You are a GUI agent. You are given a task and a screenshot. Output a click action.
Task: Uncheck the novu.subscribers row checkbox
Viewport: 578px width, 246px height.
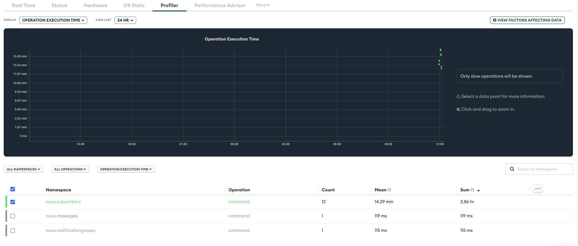click(x=12, y=202)
